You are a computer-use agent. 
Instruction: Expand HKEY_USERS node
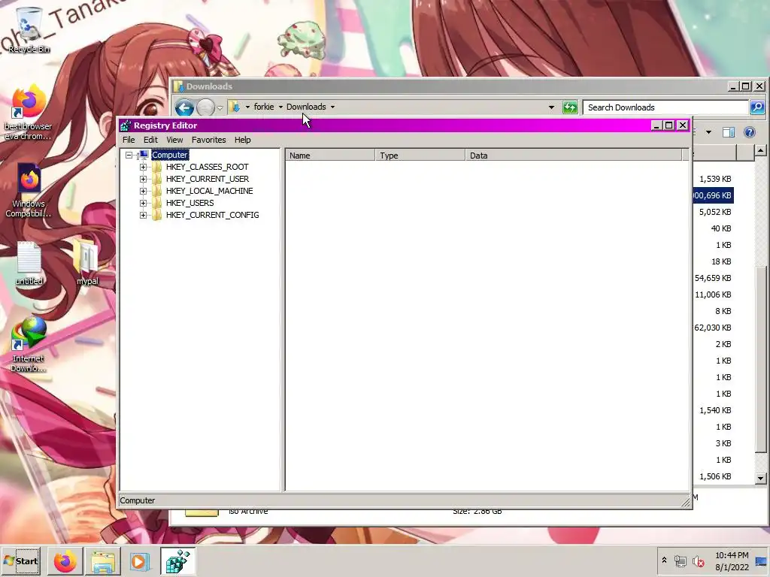click(x=143, y=203)
